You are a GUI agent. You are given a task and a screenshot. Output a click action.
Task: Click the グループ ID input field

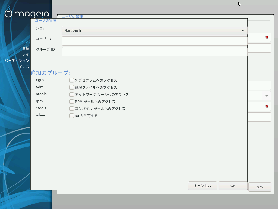pyautogui.click(x=154, y=52)
